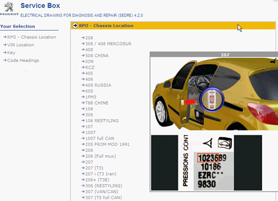Select the 406 model link

click(89, 79)
